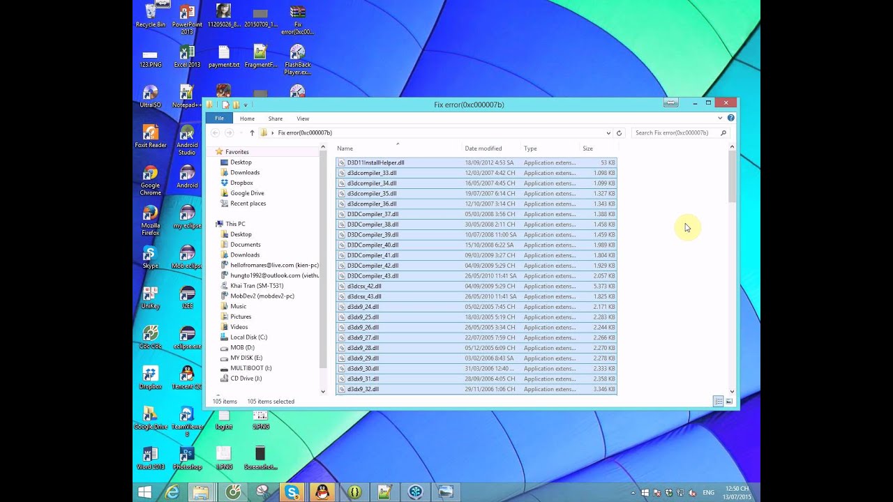The image size is (893, 502).
Task: Open Internet Explorer on the taskbar
Action: pos(171,492)
